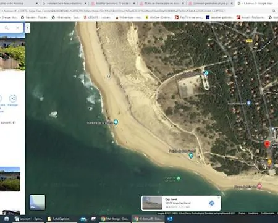Select the teal beach marker on the shoreline
The width and height of the screenshot is (278, 223).
(116, 122)
